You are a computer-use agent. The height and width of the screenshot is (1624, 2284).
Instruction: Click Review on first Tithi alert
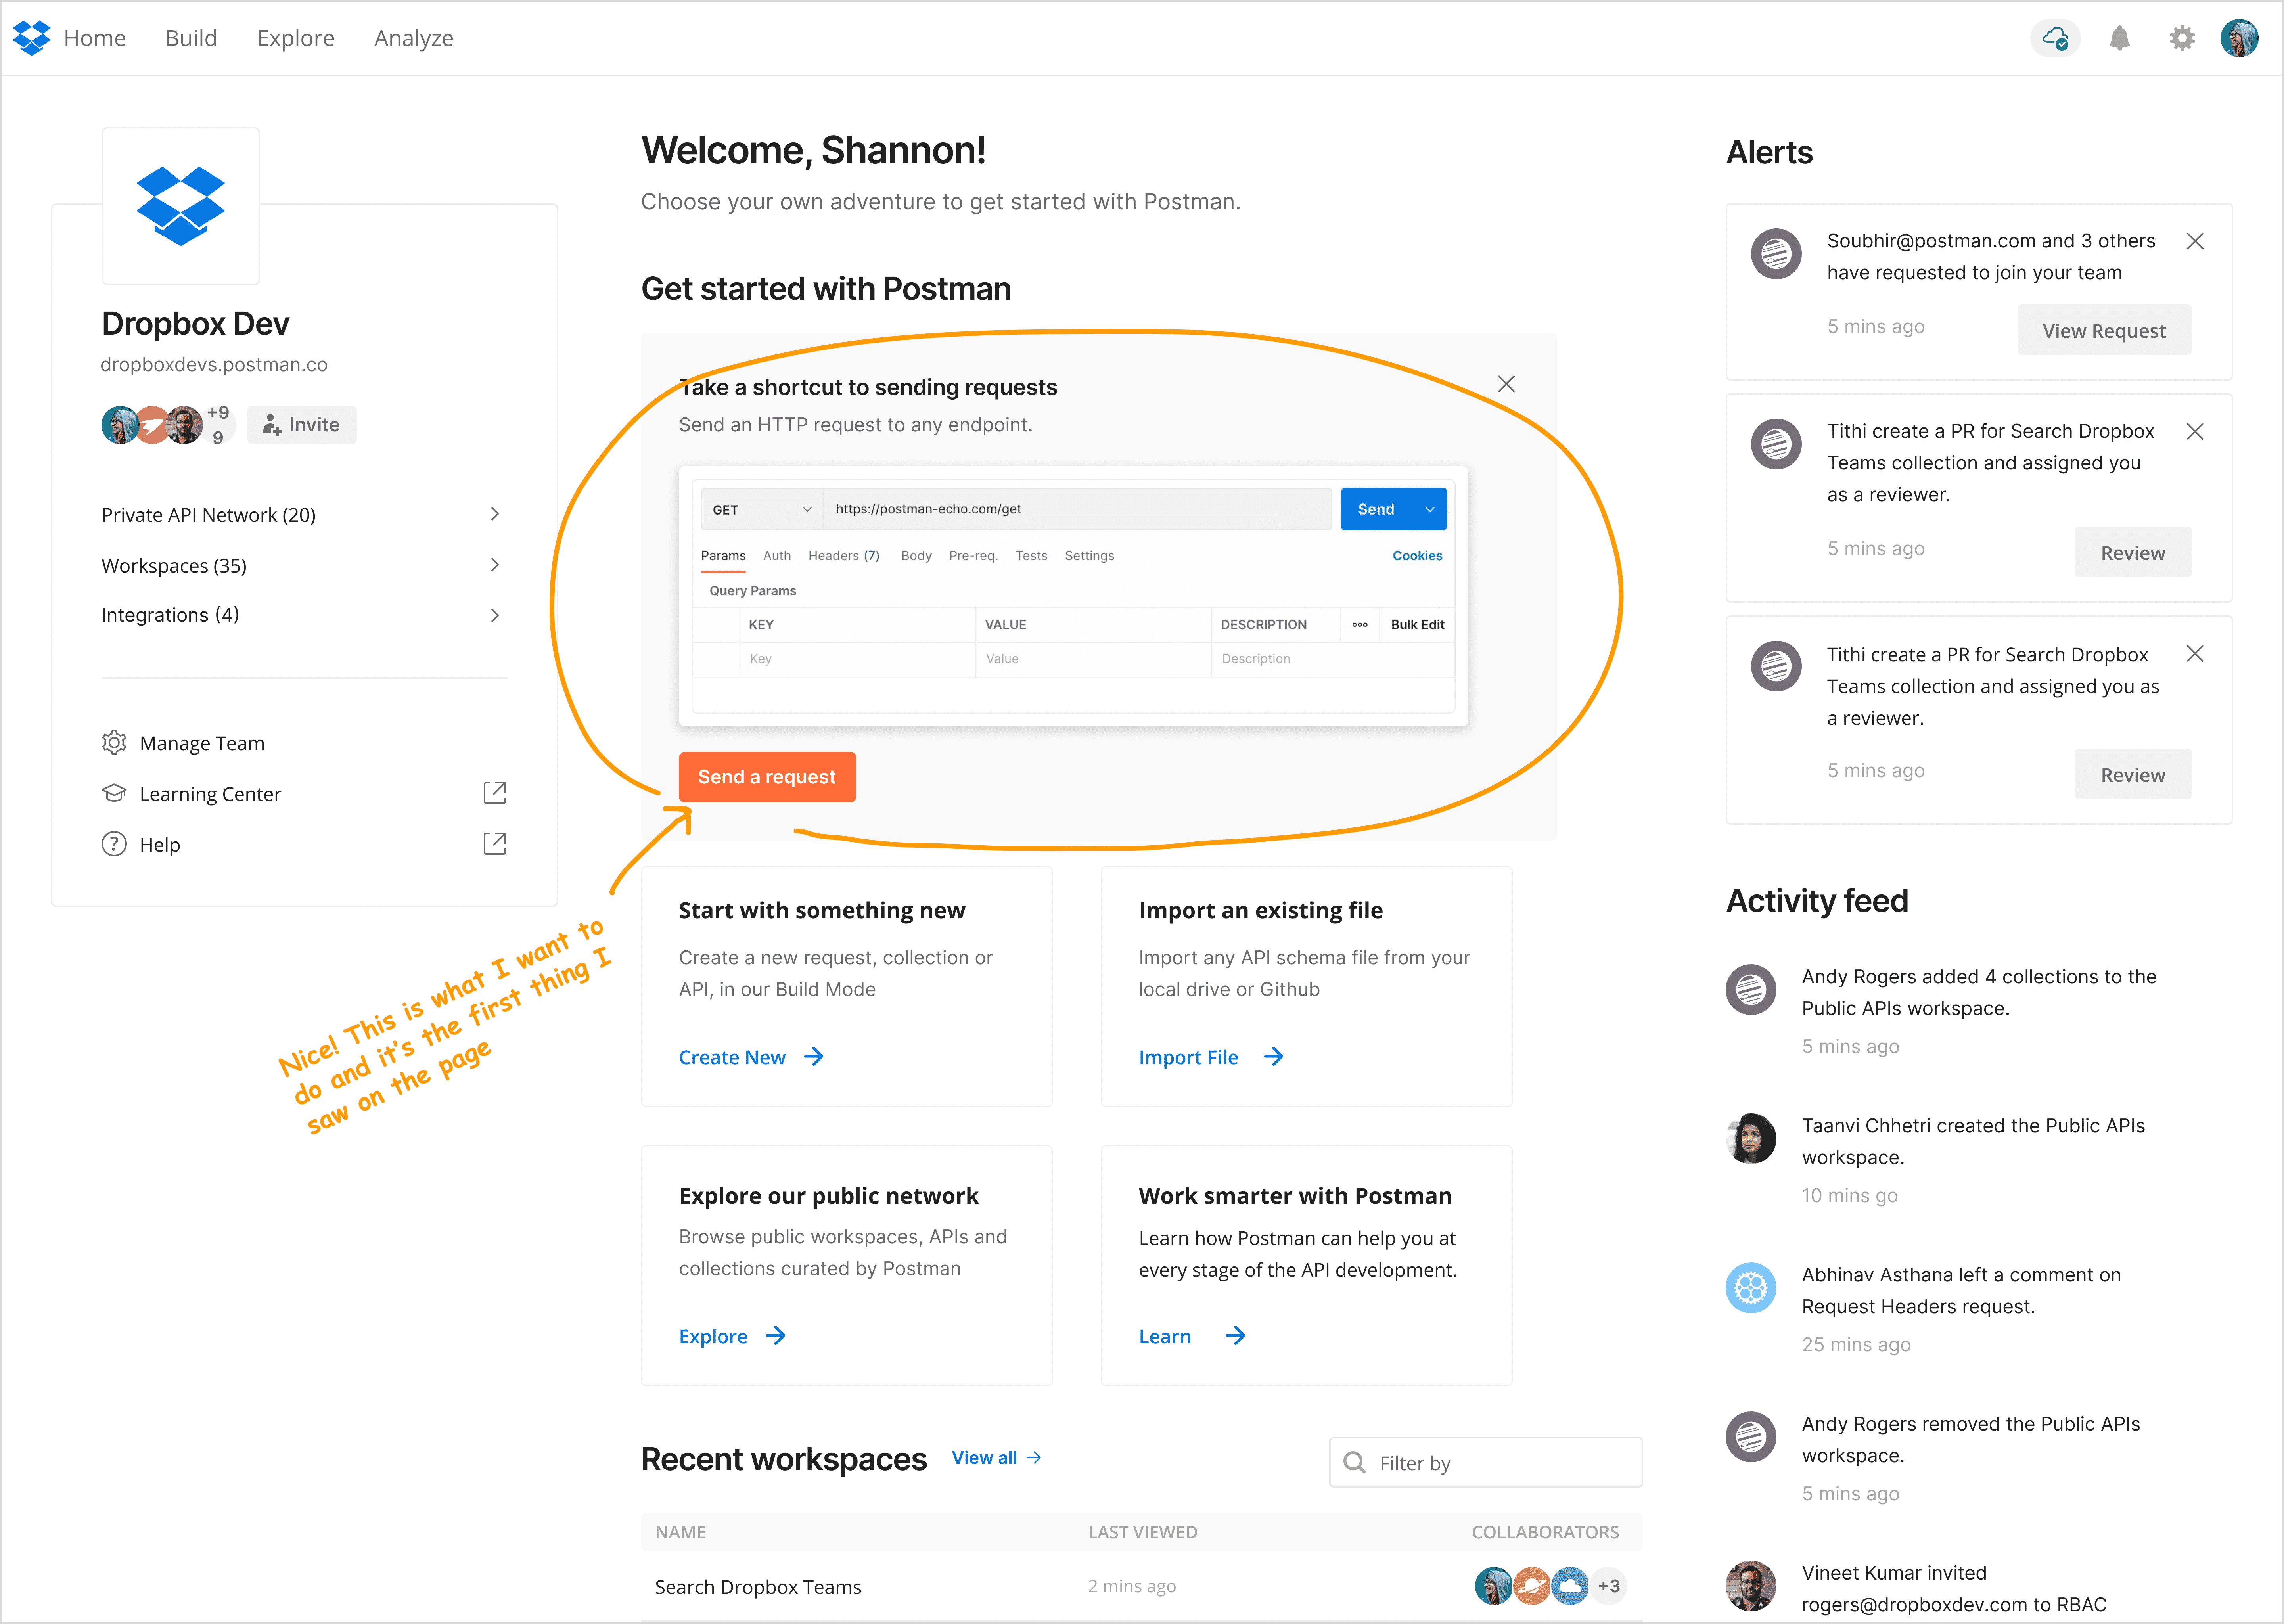[2133, 552]
